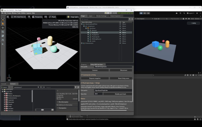Viewport: 202px width, 127px height.
Task: Toggle visibility eye for SyncRoot
Action: pyautogui.click(x=120, y=28)
